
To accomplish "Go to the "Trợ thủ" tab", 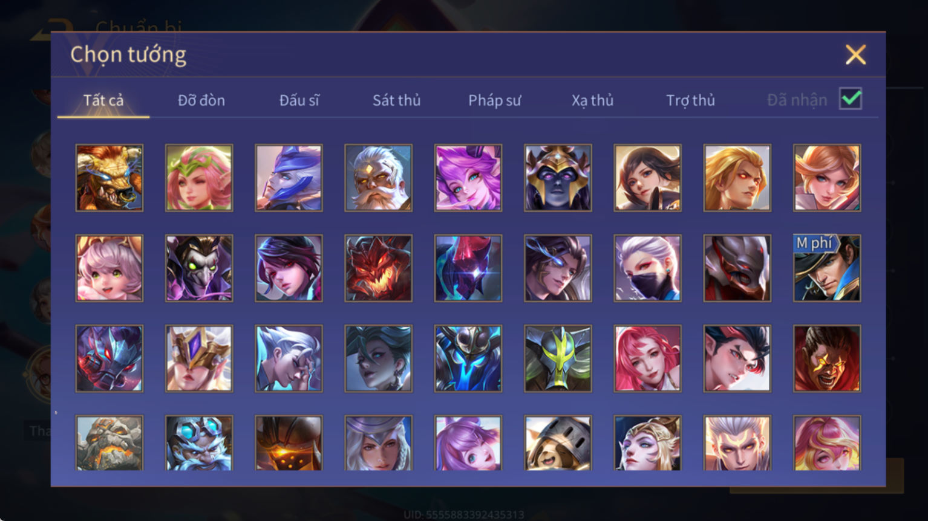I will [x=690, y=100].
